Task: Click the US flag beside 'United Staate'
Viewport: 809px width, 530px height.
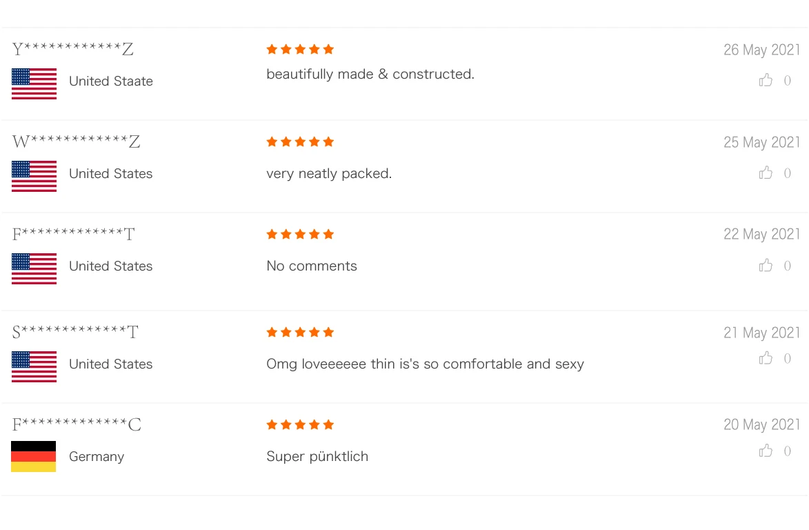Action: click(x=34, y=84)
